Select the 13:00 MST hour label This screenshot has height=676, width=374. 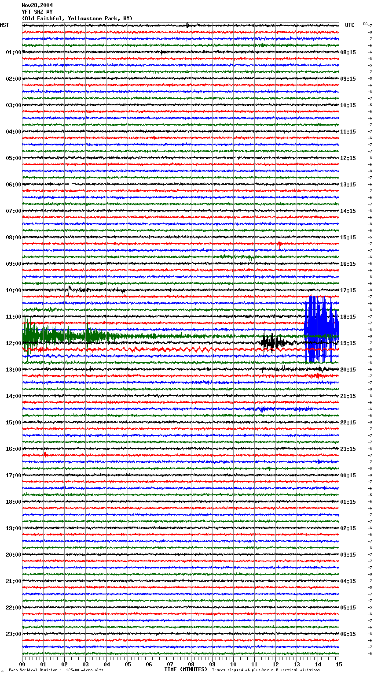point(14,370)
